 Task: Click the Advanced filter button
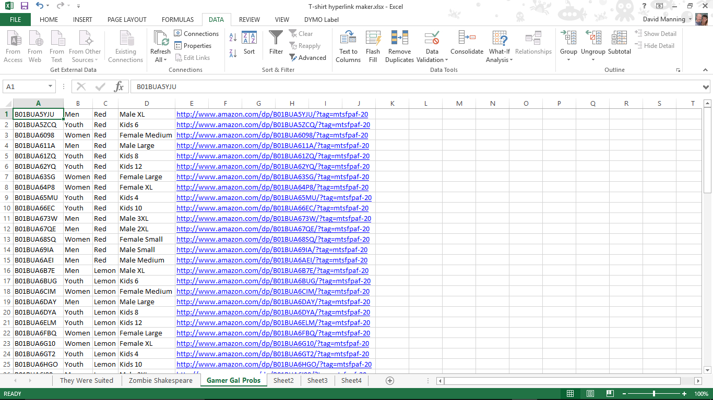pyautogui.click(x=307, y=58)
